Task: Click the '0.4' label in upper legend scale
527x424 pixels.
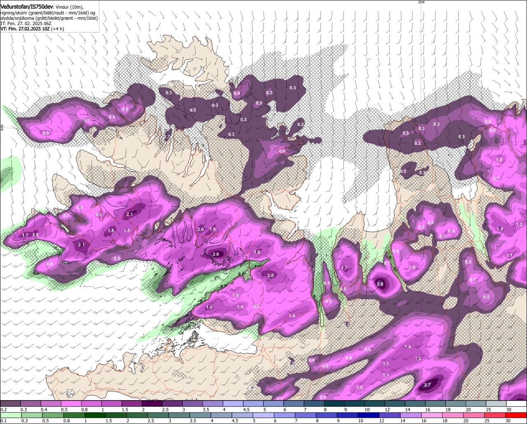Action: pos(44,410)
